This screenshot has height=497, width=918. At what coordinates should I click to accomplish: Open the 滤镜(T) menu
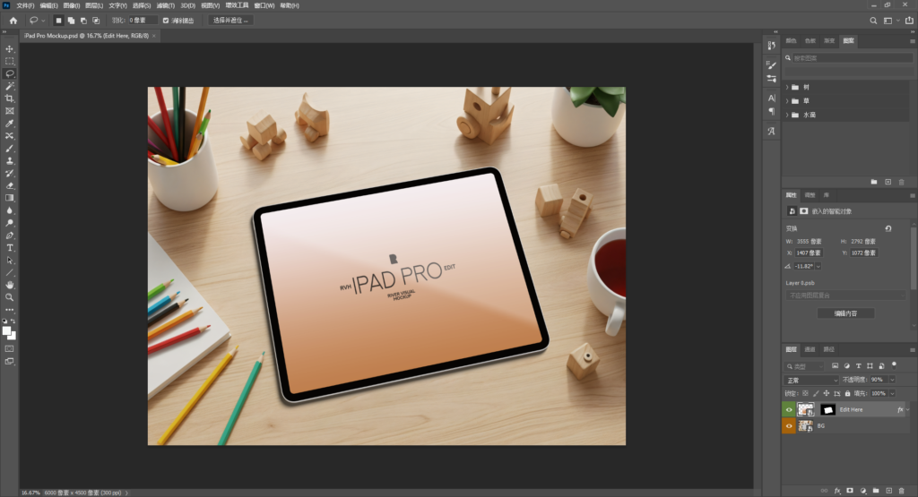pyautogui.click(x=166, y=5)
